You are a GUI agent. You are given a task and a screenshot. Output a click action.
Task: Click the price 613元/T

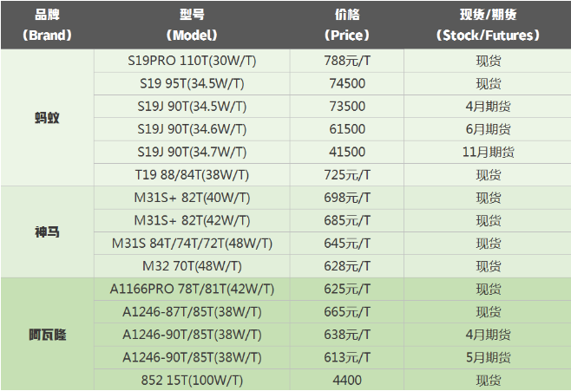tap(347, 357)
